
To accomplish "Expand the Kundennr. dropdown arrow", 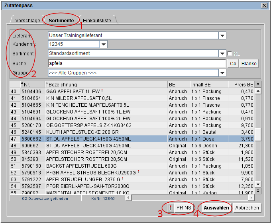I will [104, 44].
